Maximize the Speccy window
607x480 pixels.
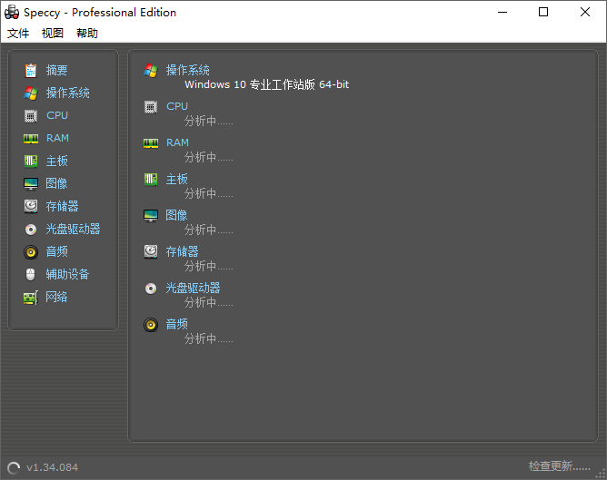click(543, 12)
